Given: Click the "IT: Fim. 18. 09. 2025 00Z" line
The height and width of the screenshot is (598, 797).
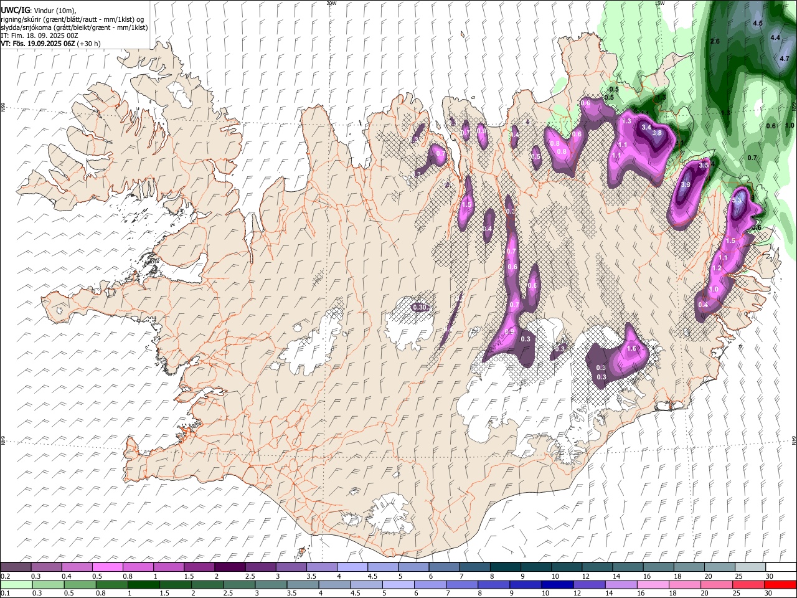Looking at the screenshot, I should pyautogui.click(x=40, y=36).
